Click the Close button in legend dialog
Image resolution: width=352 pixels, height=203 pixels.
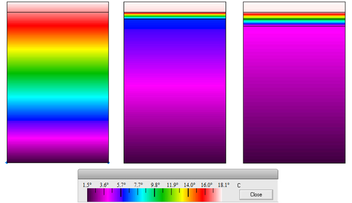pyautogui.click(x=256, y=194)
